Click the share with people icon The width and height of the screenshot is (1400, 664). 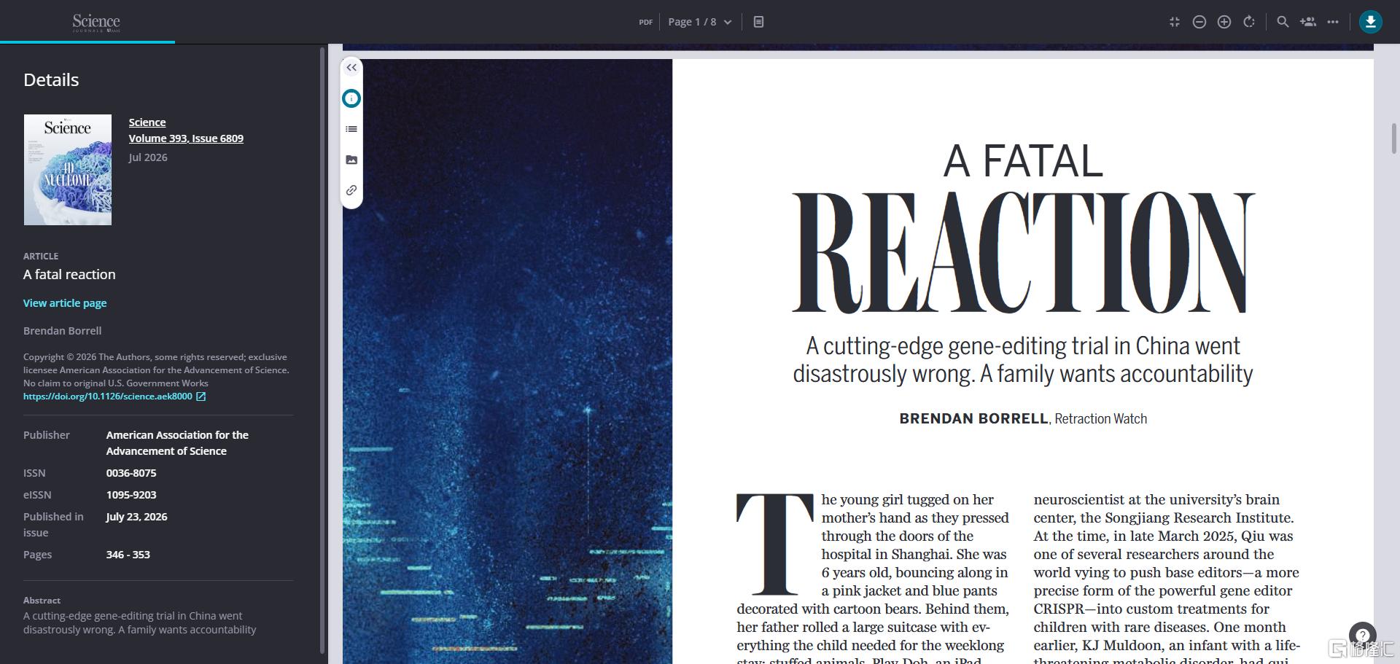click(x=1308, y=22)
